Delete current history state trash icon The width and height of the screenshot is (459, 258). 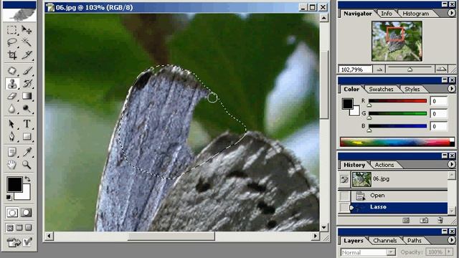[x=440, y=220]
